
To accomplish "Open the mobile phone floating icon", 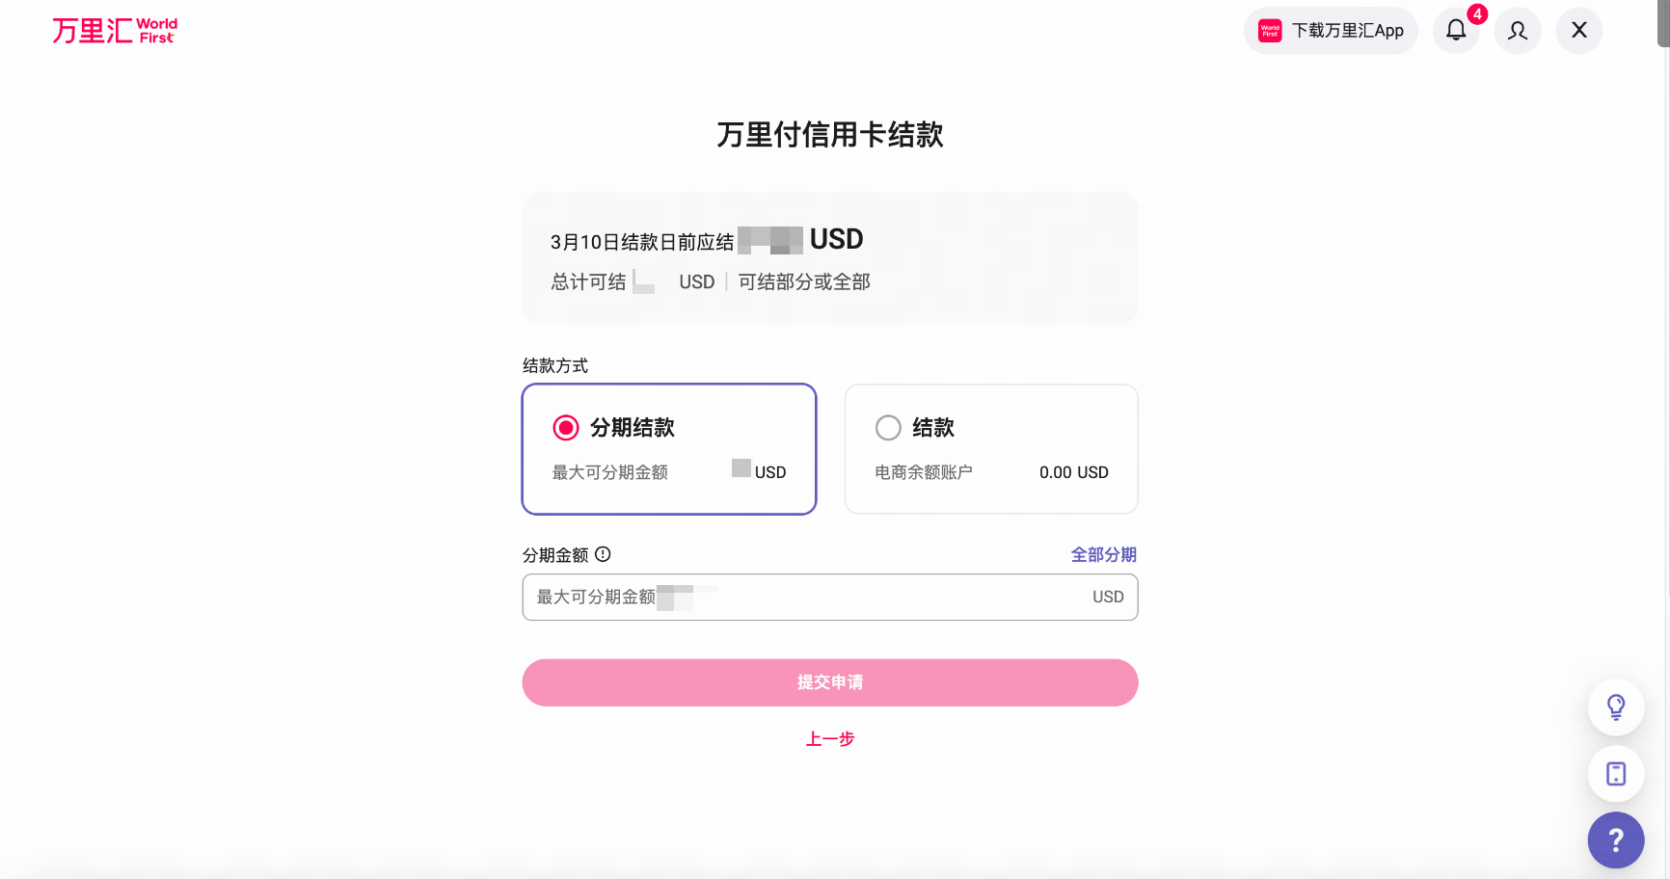I will [x=1615, y=773].
